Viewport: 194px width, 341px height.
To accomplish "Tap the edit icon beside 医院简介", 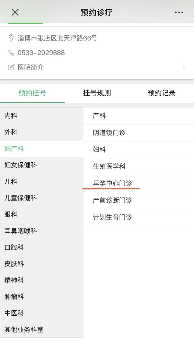I will (11, 67).
